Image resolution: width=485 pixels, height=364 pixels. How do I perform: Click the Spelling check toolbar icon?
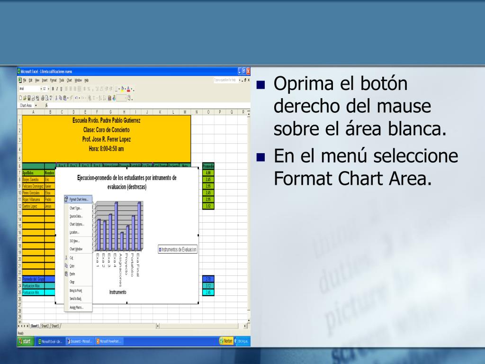[51, 98]
